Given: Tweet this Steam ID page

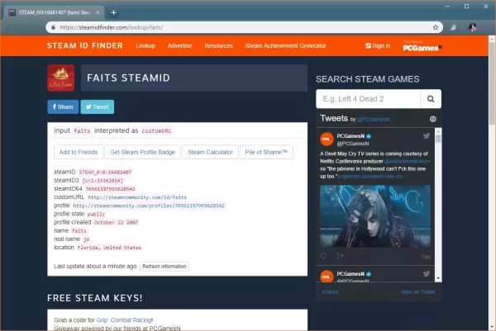Looking at the screenshot, I should [x=98, y=106].
